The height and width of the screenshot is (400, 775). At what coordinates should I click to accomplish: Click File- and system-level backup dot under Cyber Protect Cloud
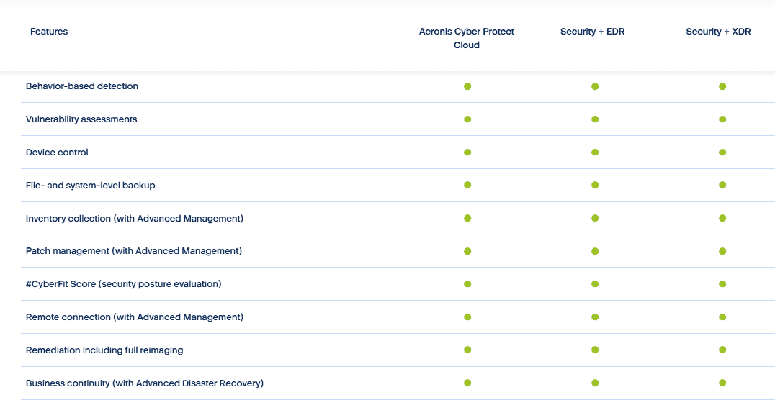click(x=467, y=185)
